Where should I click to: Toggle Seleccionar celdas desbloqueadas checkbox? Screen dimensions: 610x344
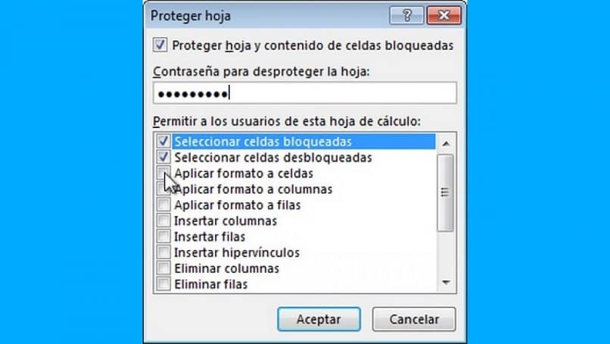163,157
